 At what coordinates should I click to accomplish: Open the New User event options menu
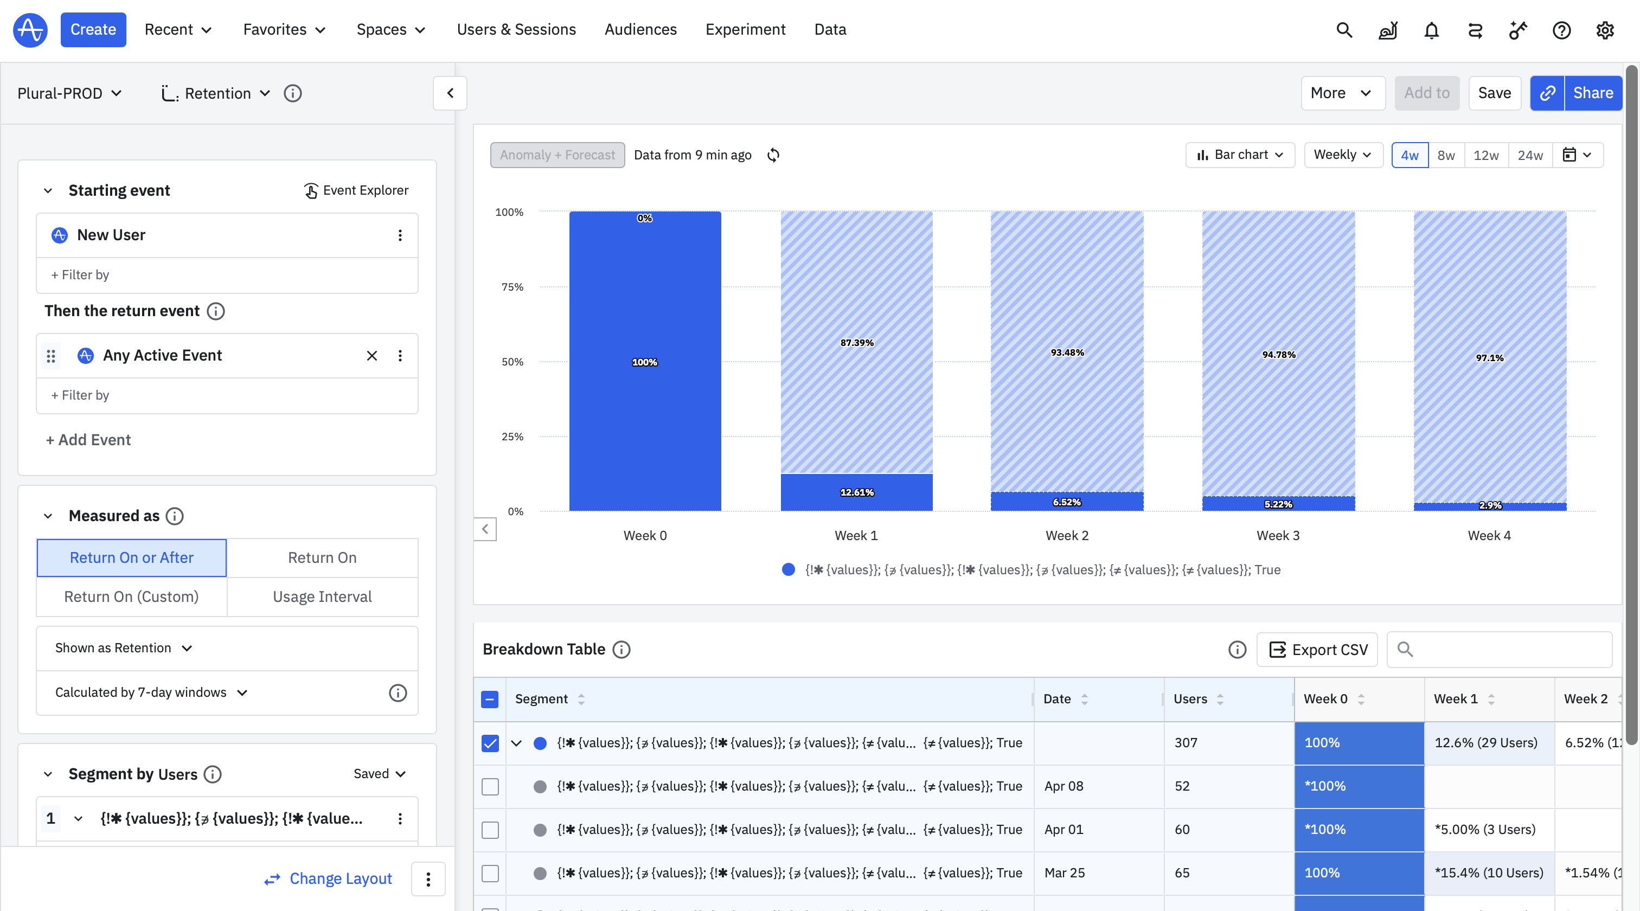pyautogui.click(x=400, y=235)
